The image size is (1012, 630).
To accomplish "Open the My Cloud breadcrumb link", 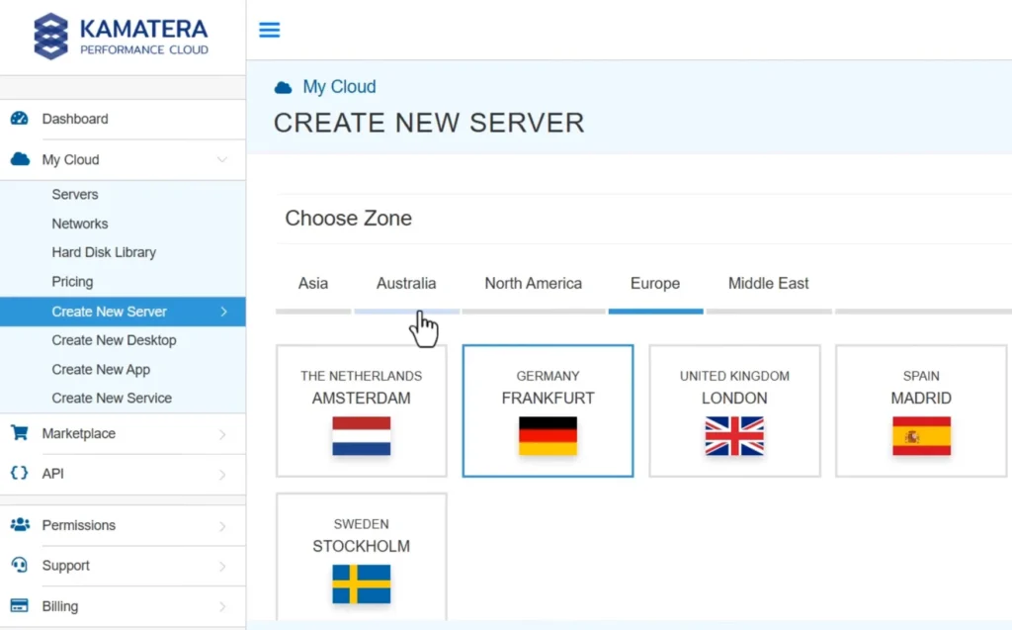I will pos(340,86).
